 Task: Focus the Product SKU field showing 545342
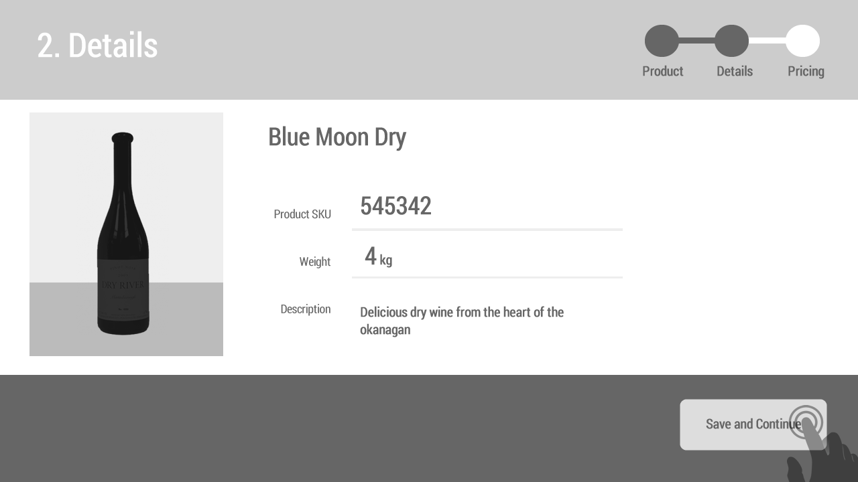click(x=487, y=207)
